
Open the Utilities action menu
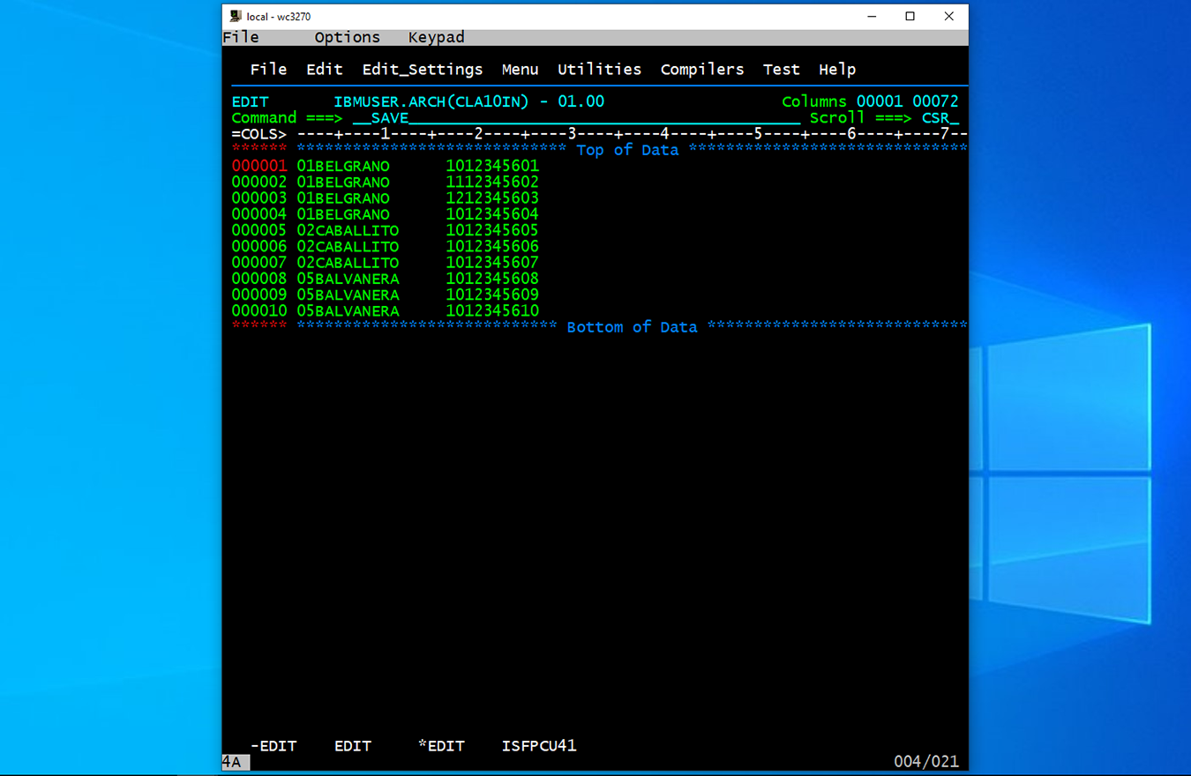tap(599, 70)
